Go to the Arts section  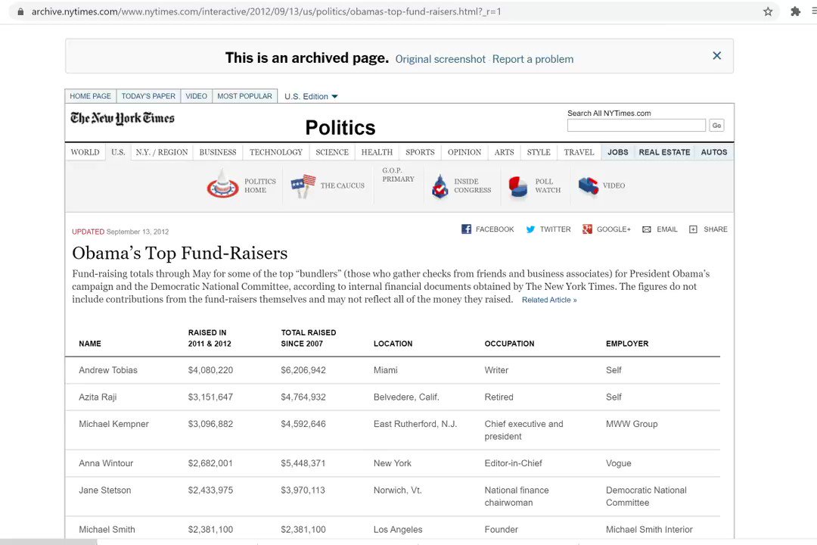point(504,152)
